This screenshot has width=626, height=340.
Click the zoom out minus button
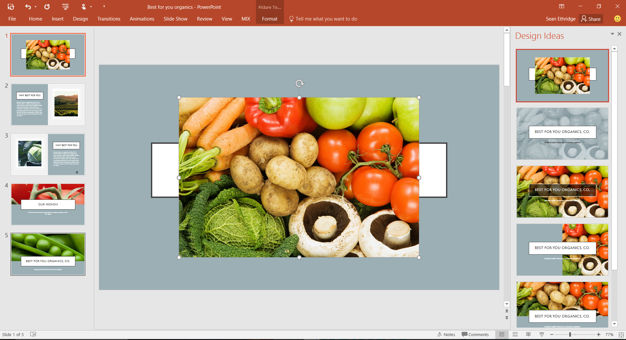[552, 334]
